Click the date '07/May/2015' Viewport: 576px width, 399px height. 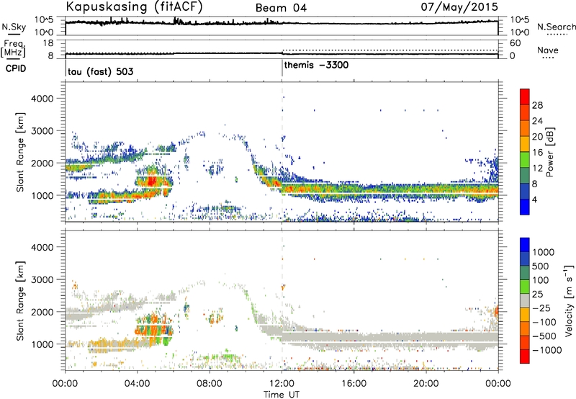[459, 6]
